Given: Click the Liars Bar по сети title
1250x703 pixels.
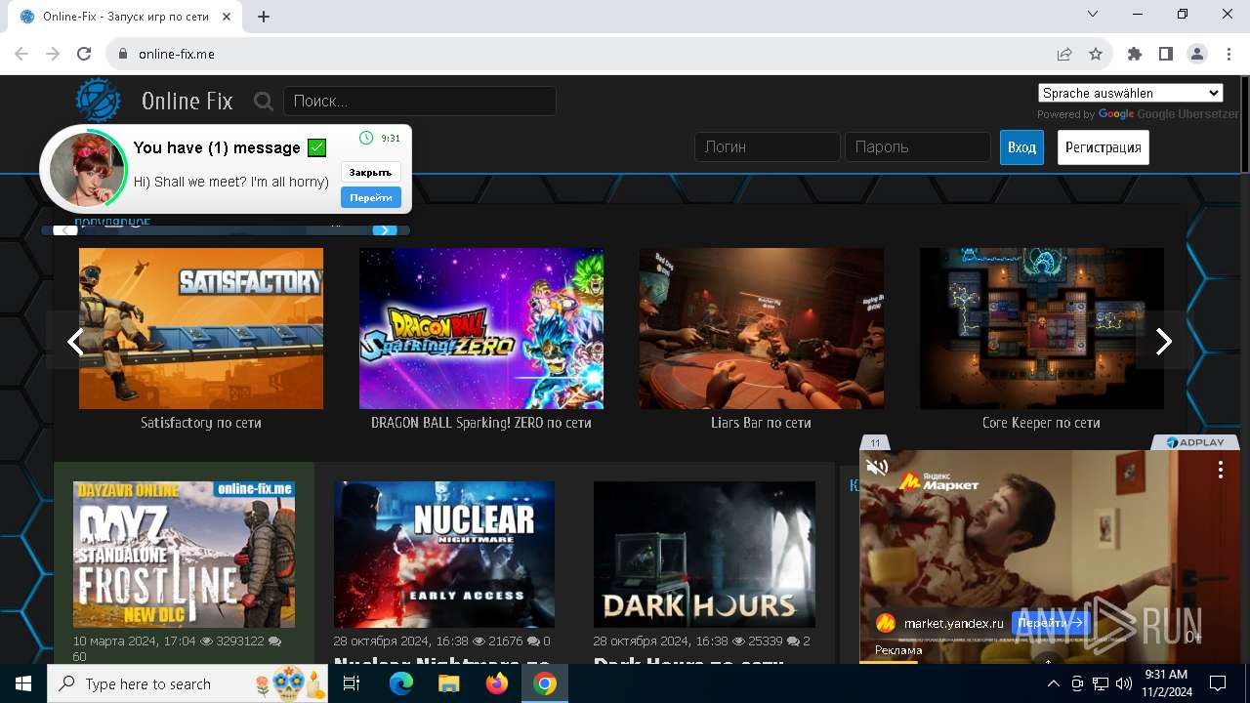Looking at the screenshot, I should pyautogui.click(x=762, y=423).
